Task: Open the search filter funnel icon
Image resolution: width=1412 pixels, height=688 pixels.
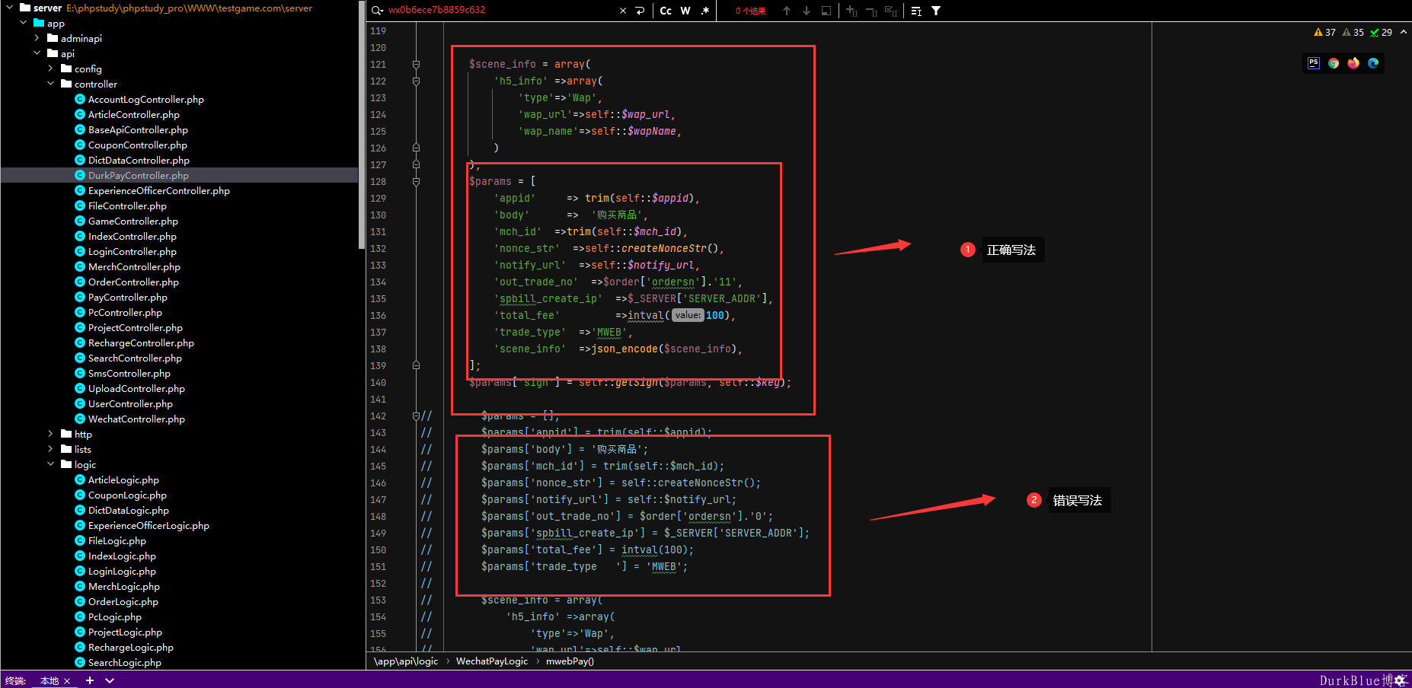Action: [936, 11]
